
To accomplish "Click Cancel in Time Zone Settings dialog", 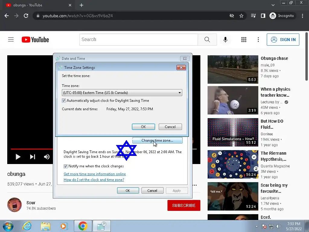I will [170, 127].
